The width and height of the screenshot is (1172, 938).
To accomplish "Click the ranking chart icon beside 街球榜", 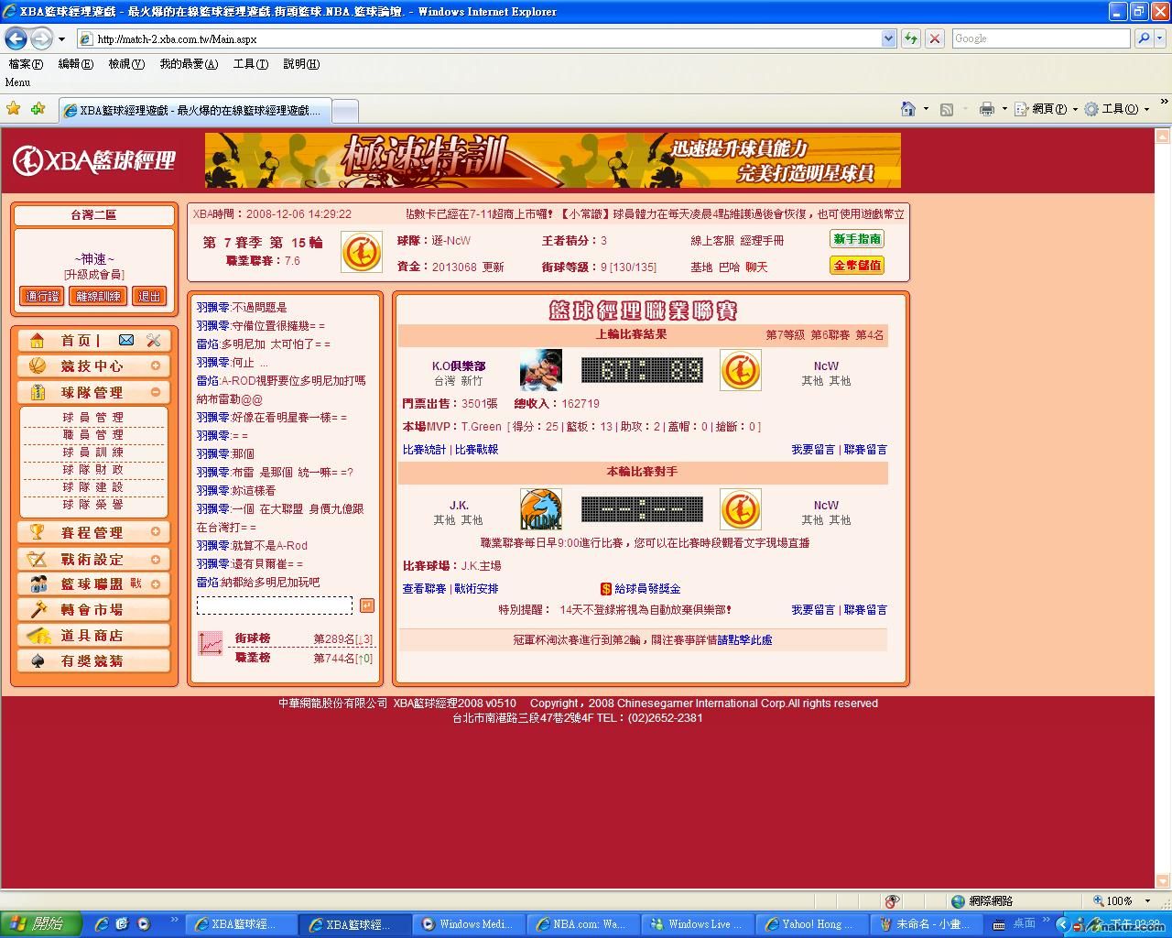I will pos(211,644).
